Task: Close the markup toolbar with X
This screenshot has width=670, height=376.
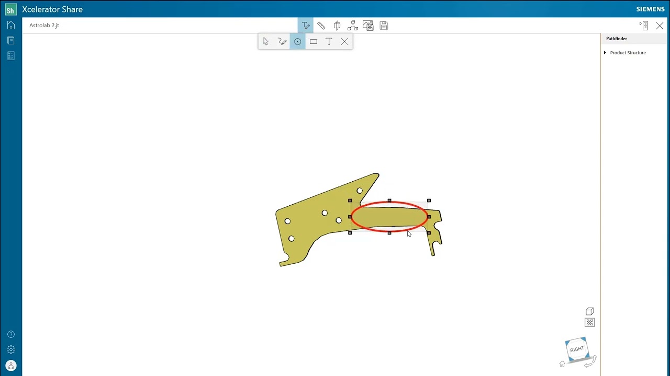Action: 344,42
